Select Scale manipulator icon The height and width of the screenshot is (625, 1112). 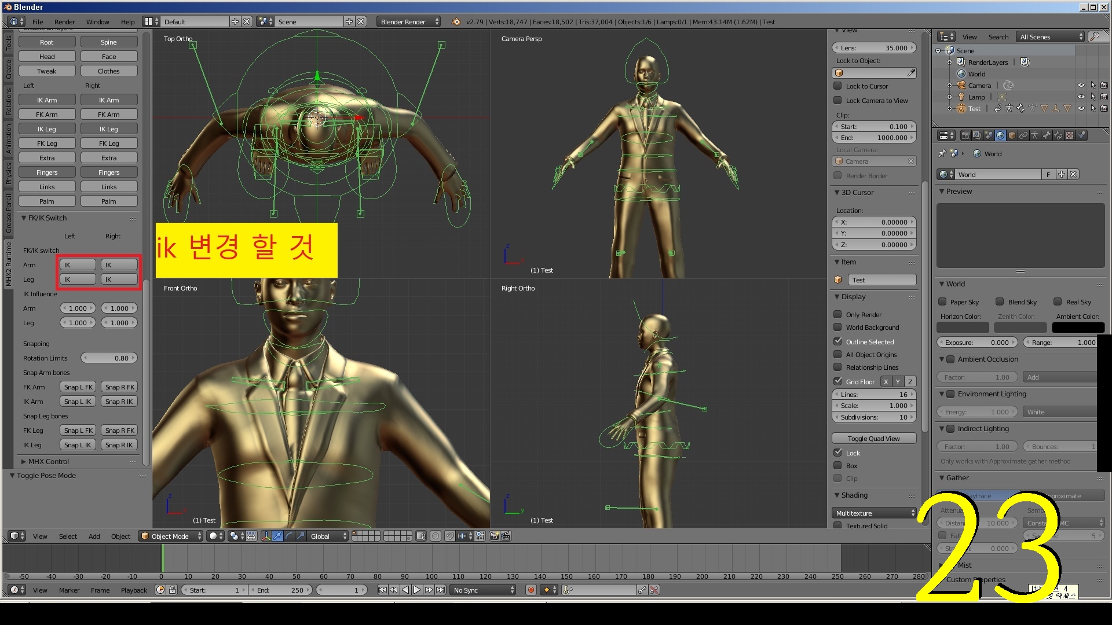[301, 536]
